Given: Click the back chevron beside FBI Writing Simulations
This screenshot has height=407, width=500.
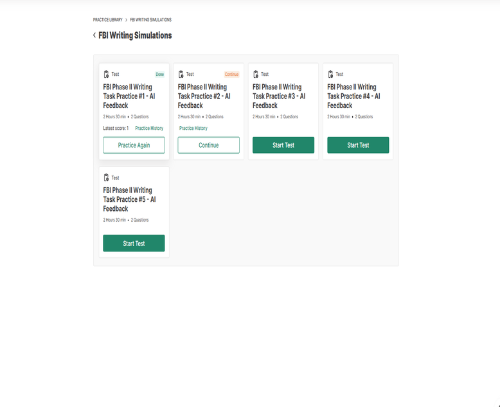Looking at the screenshot, I should 94,35.
